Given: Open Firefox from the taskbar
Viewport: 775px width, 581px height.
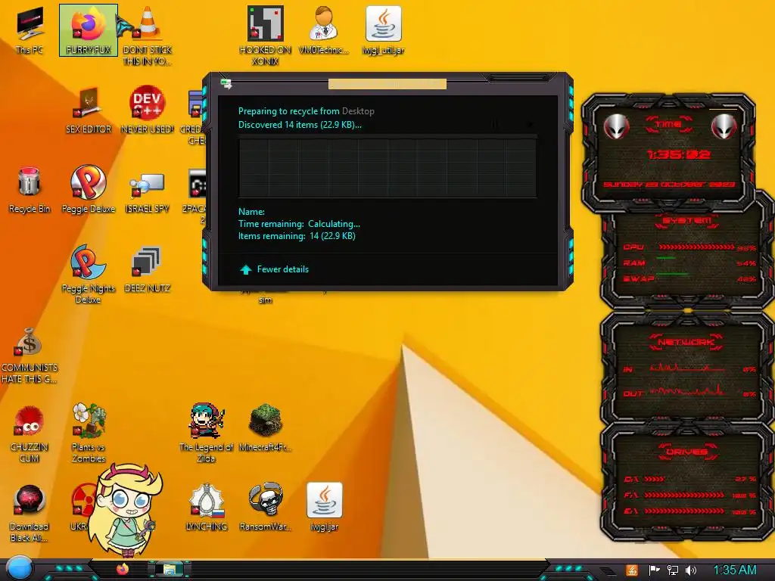Looking at the screenshot, I should [122, 569].
